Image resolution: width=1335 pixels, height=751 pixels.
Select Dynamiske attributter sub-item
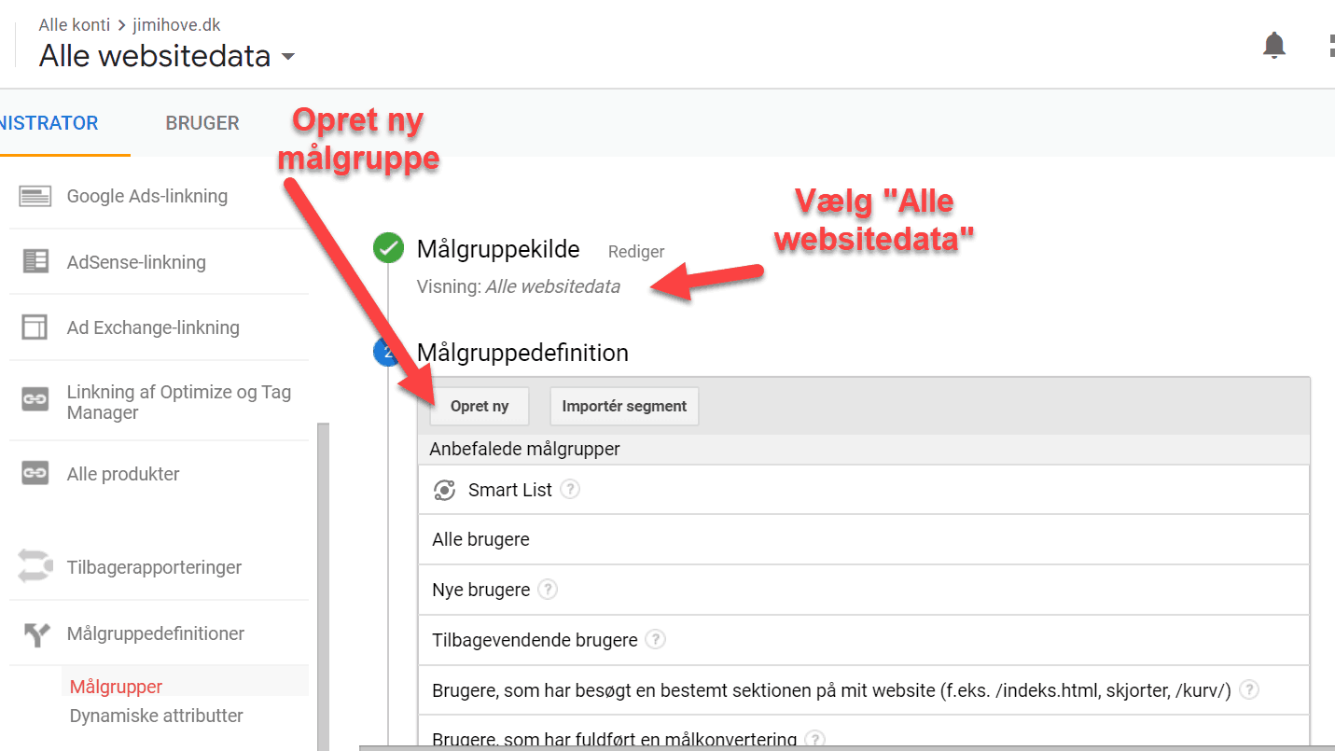tap(156, 716)
